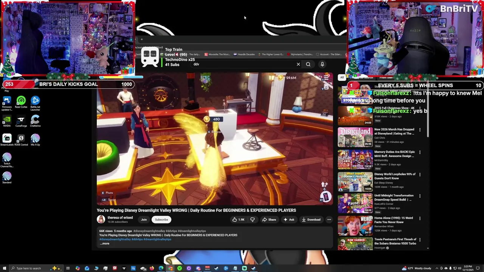
Task: Open NVIDIA desktop shortcut
Action: (7, 122)
